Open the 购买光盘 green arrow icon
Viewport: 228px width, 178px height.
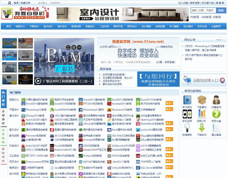[216, 114]
